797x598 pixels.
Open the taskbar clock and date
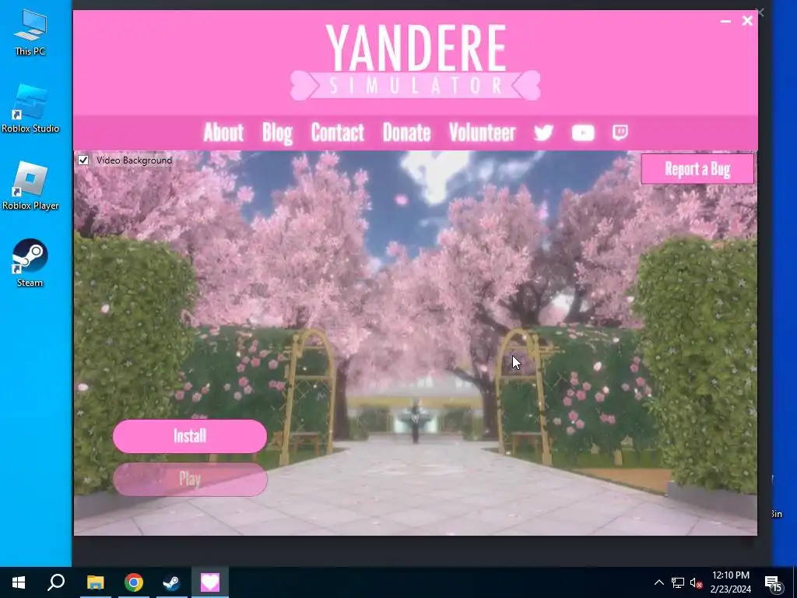730,582
